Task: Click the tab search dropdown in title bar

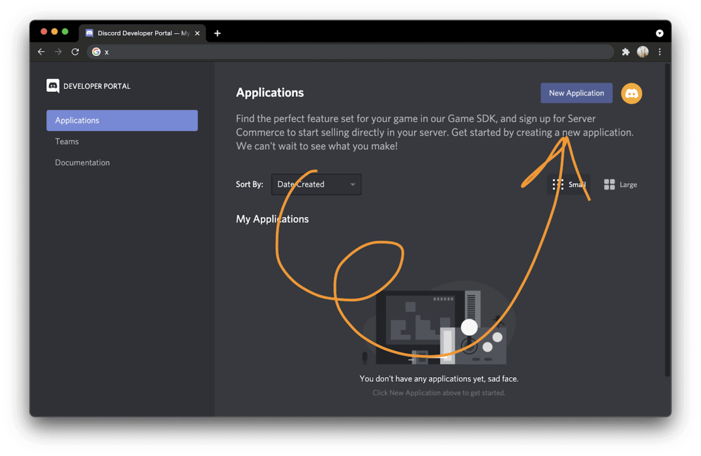Action: pos(659,33)
